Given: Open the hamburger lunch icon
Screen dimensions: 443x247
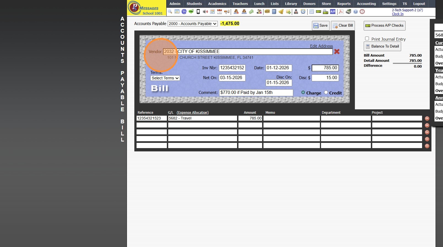Looking at the screenshot, I should click(267, 12).
